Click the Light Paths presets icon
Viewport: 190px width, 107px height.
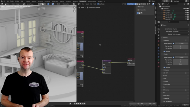(x=186, y=73)
